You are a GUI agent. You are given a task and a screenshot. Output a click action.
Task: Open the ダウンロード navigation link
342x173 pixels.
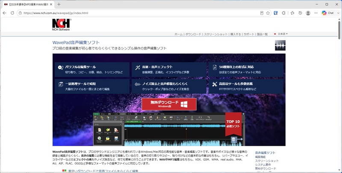point(193,35)
